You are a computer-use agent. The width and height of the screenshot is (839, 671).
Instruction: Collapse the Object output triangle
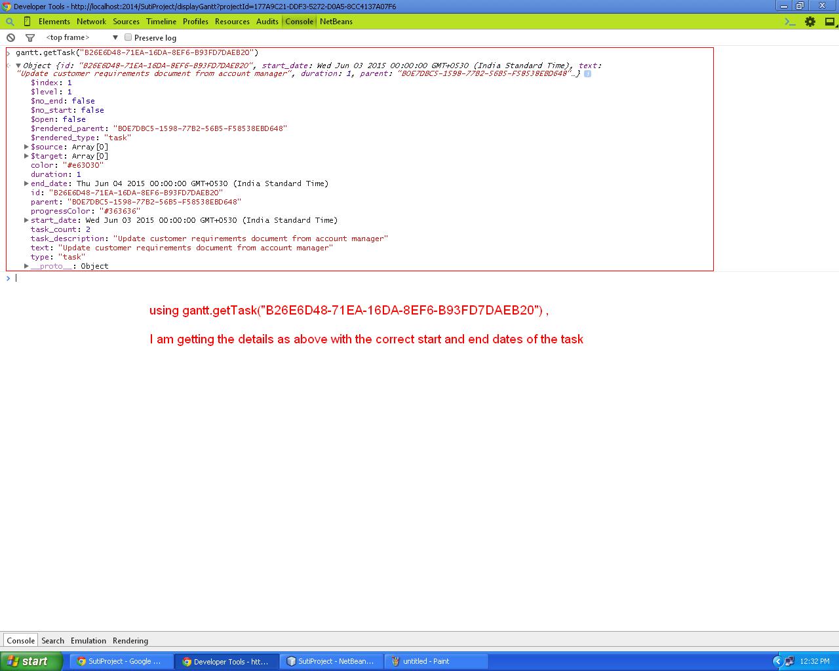pos(18,66)
